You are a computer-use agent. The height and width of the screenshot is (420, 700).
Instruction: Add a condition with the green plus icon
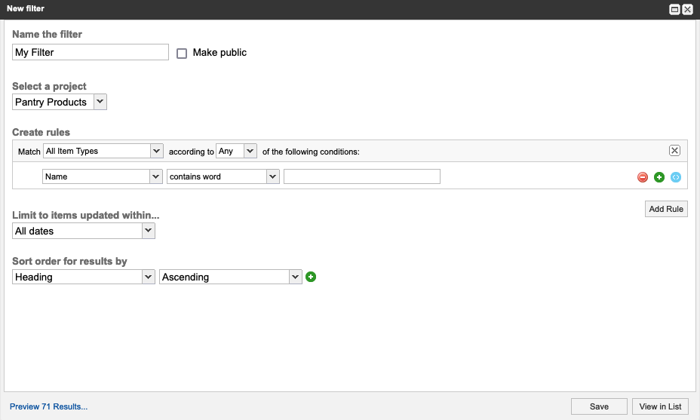(659, 177)
